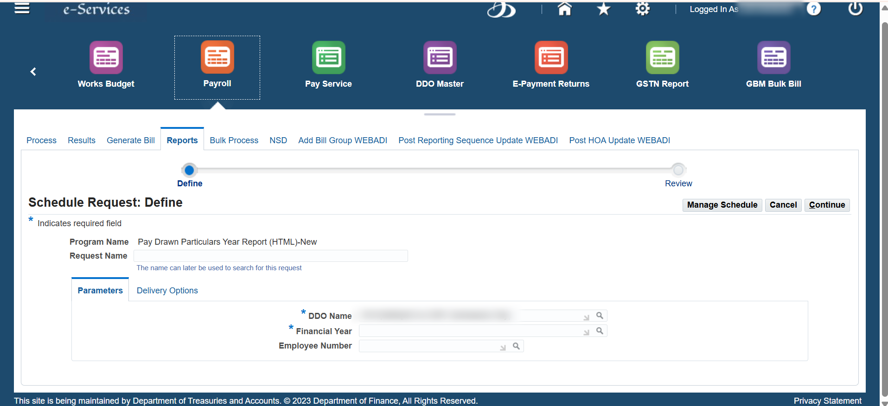Screen dimensions: 888x406
Task: Search Employee Number with magnifier icon
Action: (516, 346)
